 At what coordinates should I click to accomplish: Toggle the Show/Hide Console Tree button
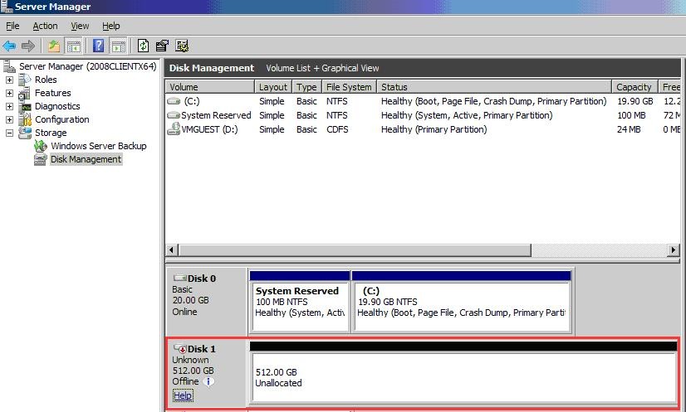[x=73, y=46]
